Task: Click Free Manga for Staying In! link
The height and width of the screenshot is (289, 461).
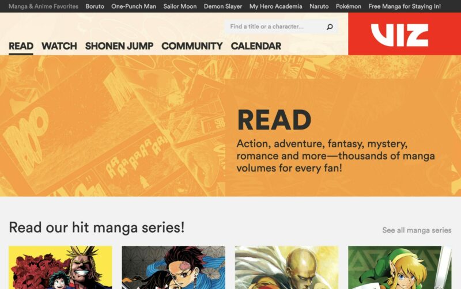Action: click(x=405, y=6)
